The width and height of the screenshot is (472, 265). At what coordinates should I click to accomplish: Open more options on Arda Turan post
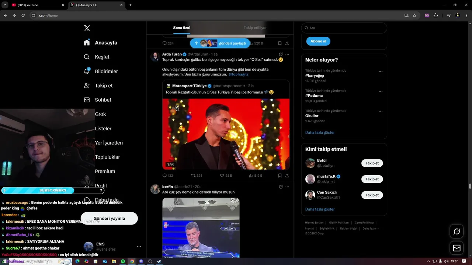(287, 54)
